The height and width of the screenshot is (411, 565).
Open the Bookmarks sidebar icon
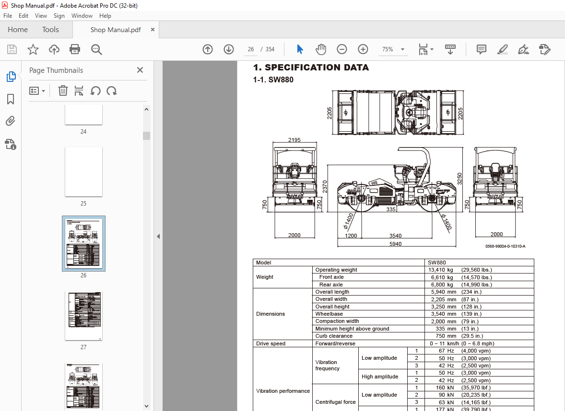coord(11,99)
